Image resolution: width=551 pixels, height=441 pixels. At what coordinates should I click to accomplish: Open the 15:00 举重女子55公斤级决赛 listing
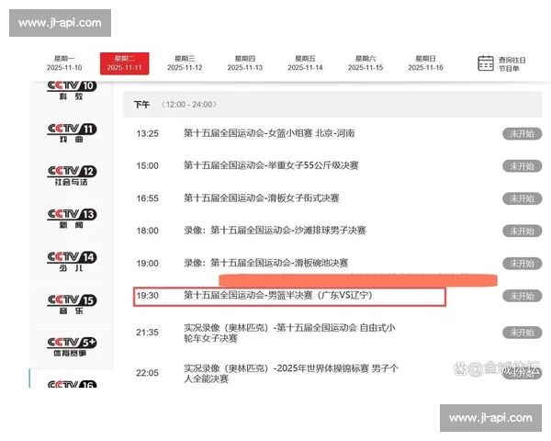click(x=271, y=165)
